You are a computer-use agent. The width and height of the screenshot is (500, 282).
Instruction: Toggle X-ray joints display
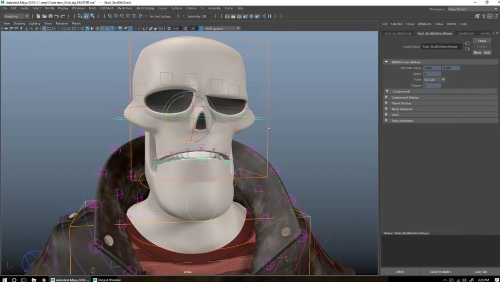click(160, 28)
